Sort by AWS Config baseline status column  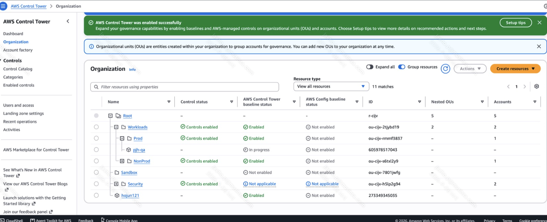(357, 102)
